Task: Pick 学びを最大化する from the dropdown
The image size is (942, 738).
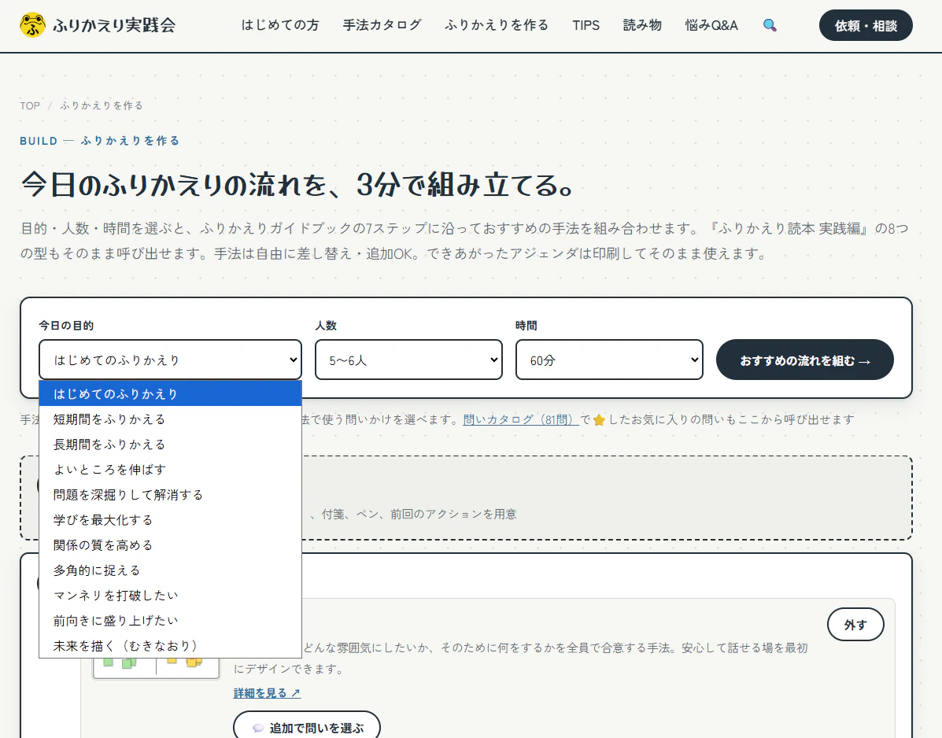Action: (x=170, y=520)
